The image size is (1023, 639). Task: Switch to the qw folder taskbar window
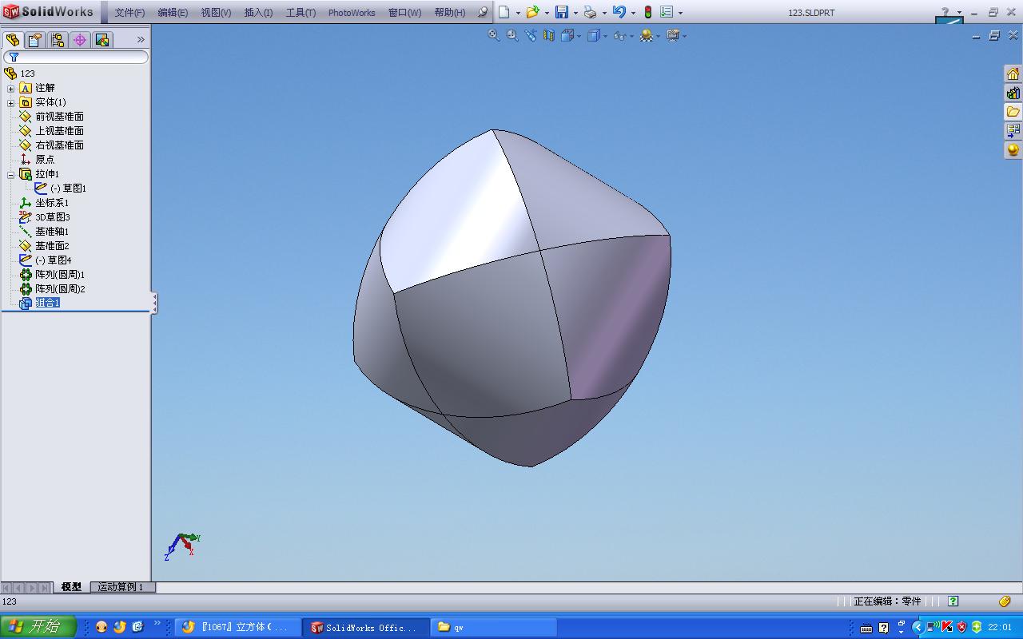(x=493, y=628)
